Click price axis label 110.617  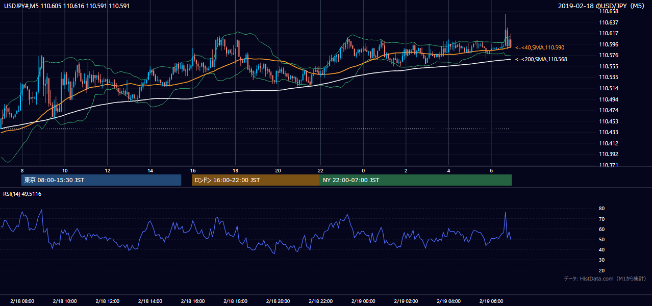click(608, 33)
